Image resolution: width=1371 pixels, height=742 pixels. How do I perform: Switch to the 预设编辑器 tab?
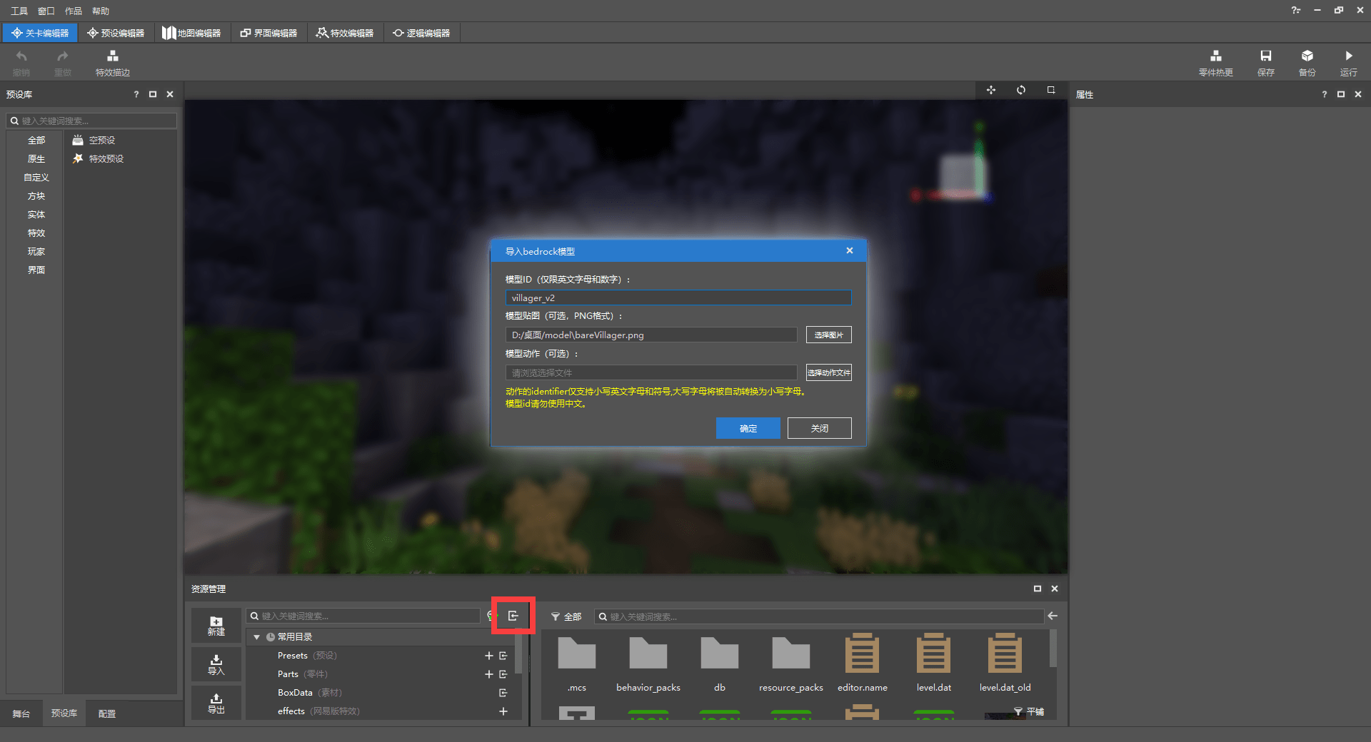pyautogui.click(x=116, y=33)
